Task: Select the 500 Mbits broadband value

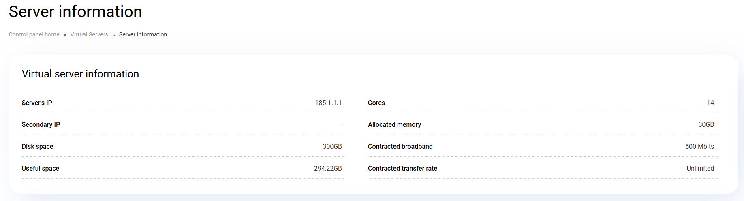Action: pos(699,147)
